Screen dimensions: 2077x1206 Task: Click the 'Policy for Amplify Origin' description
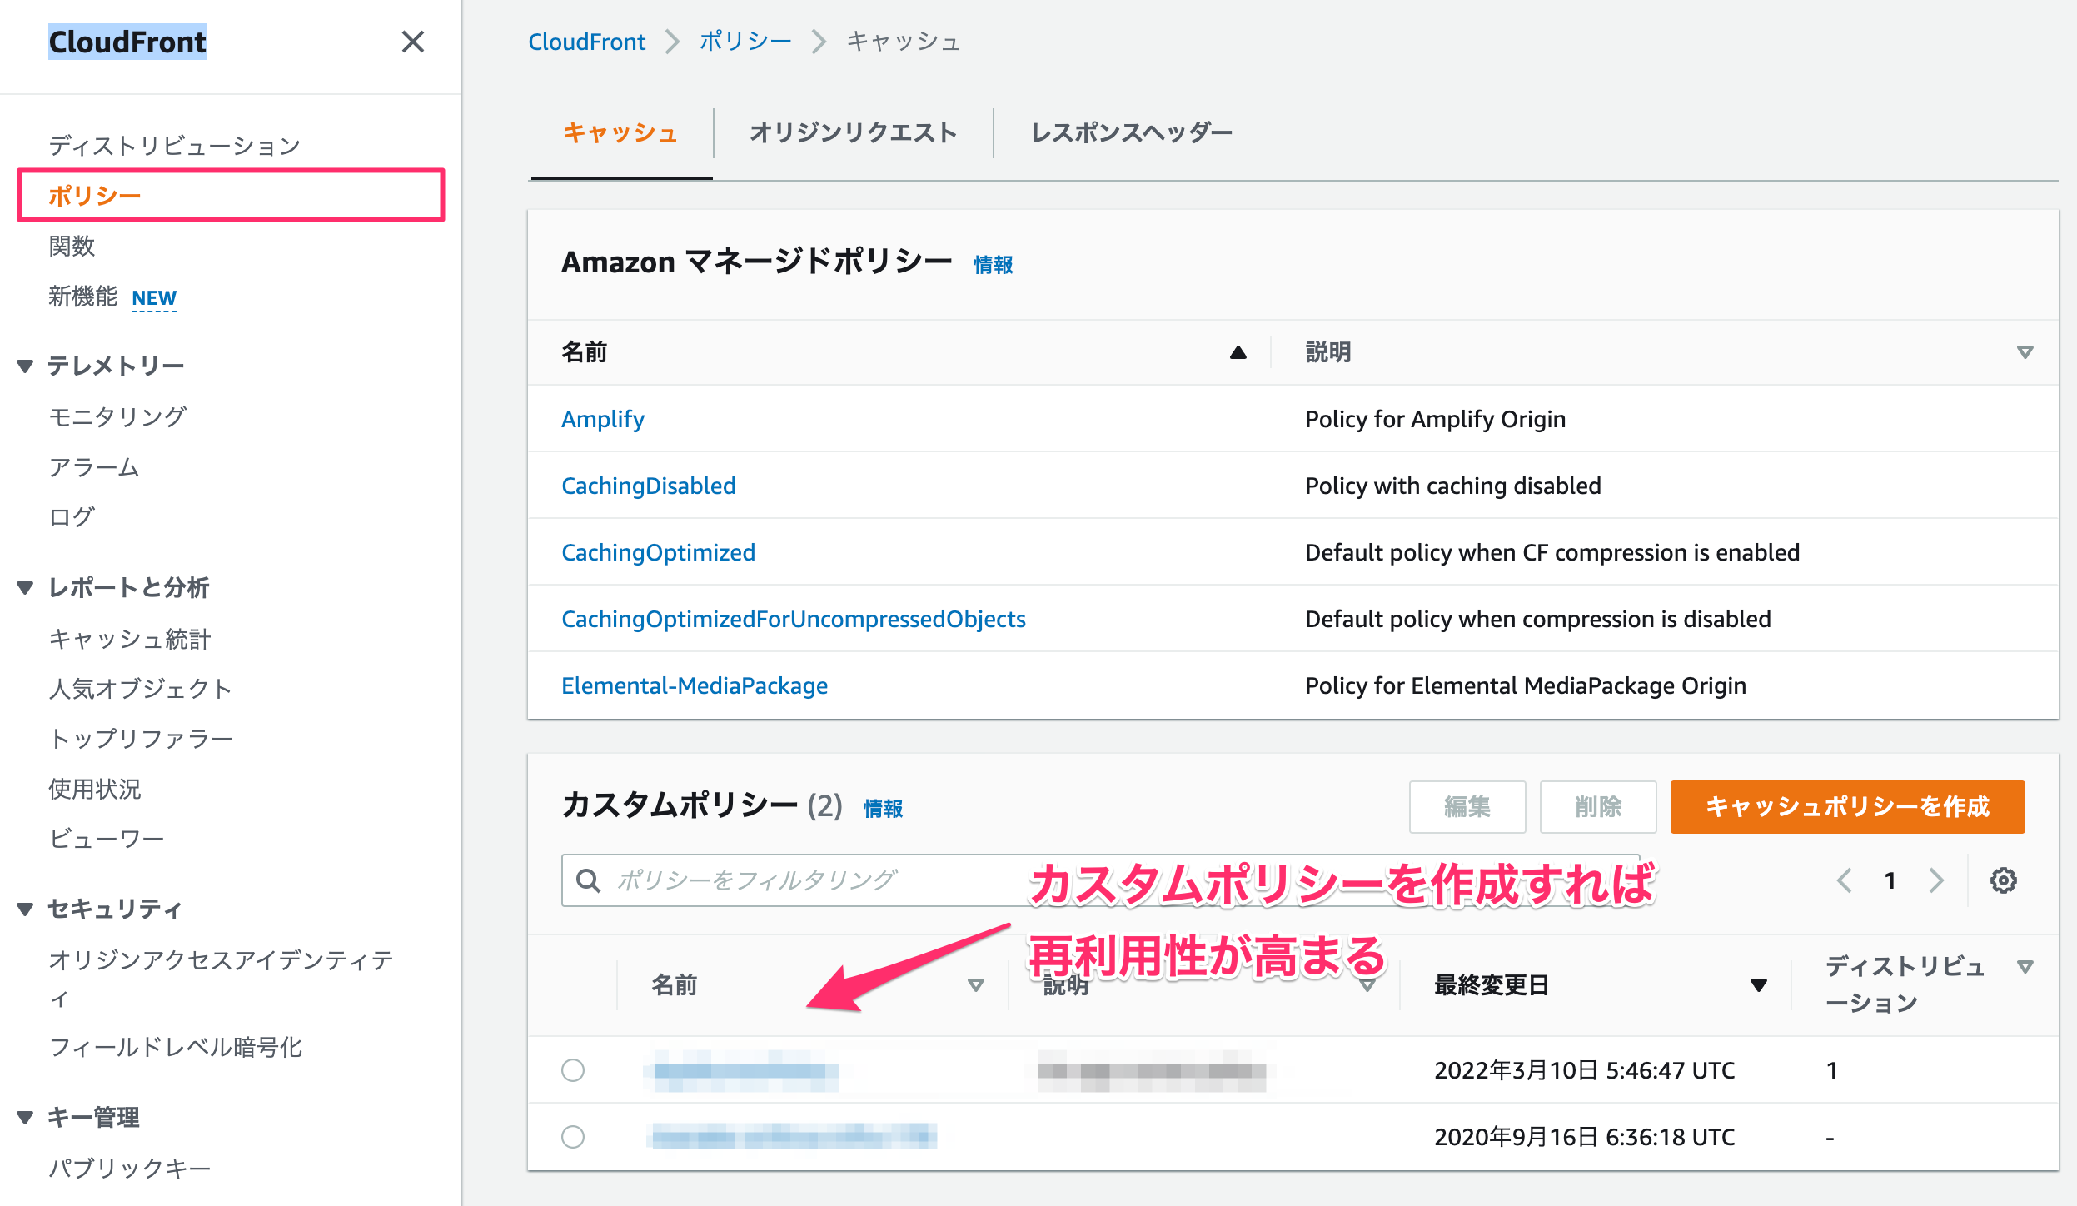(1436, 419)
